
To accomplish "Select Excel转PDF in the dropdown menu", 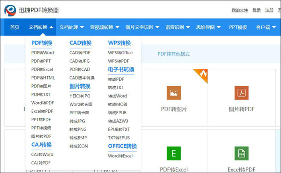I will click(42, 111).
